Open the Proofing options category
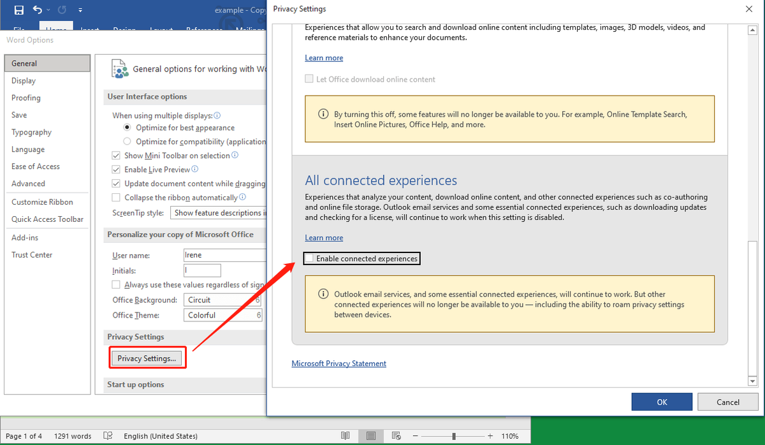 click(26, 98)
